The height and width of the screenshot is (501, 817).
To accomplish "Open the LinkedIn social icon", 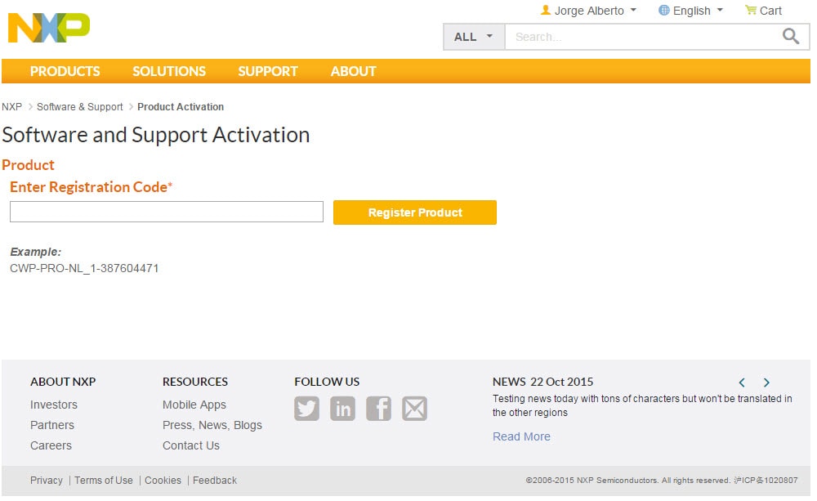I will point(342,408).
